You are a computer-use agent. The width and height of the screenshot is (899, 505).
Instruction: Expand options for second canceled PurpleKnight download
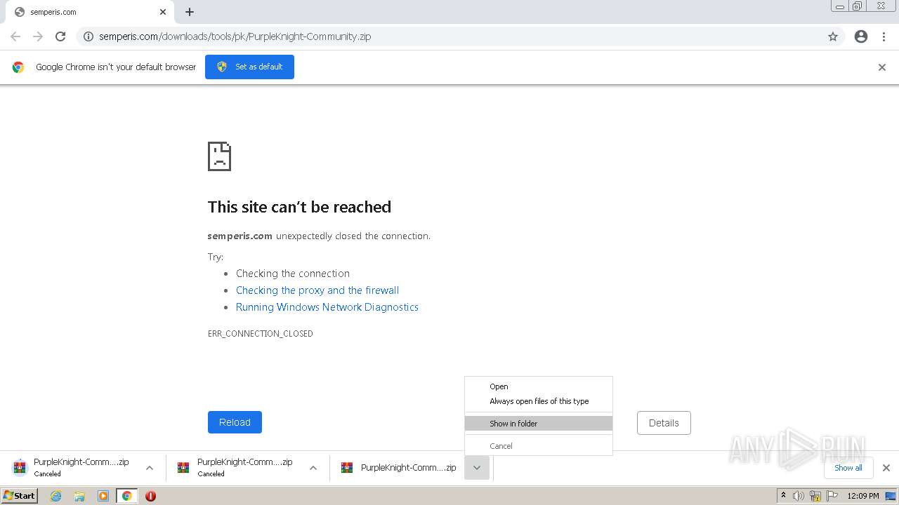(x=313, y=468)
